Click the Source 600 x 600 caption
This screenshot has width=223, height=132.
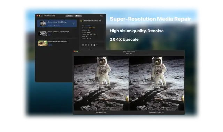101,112
